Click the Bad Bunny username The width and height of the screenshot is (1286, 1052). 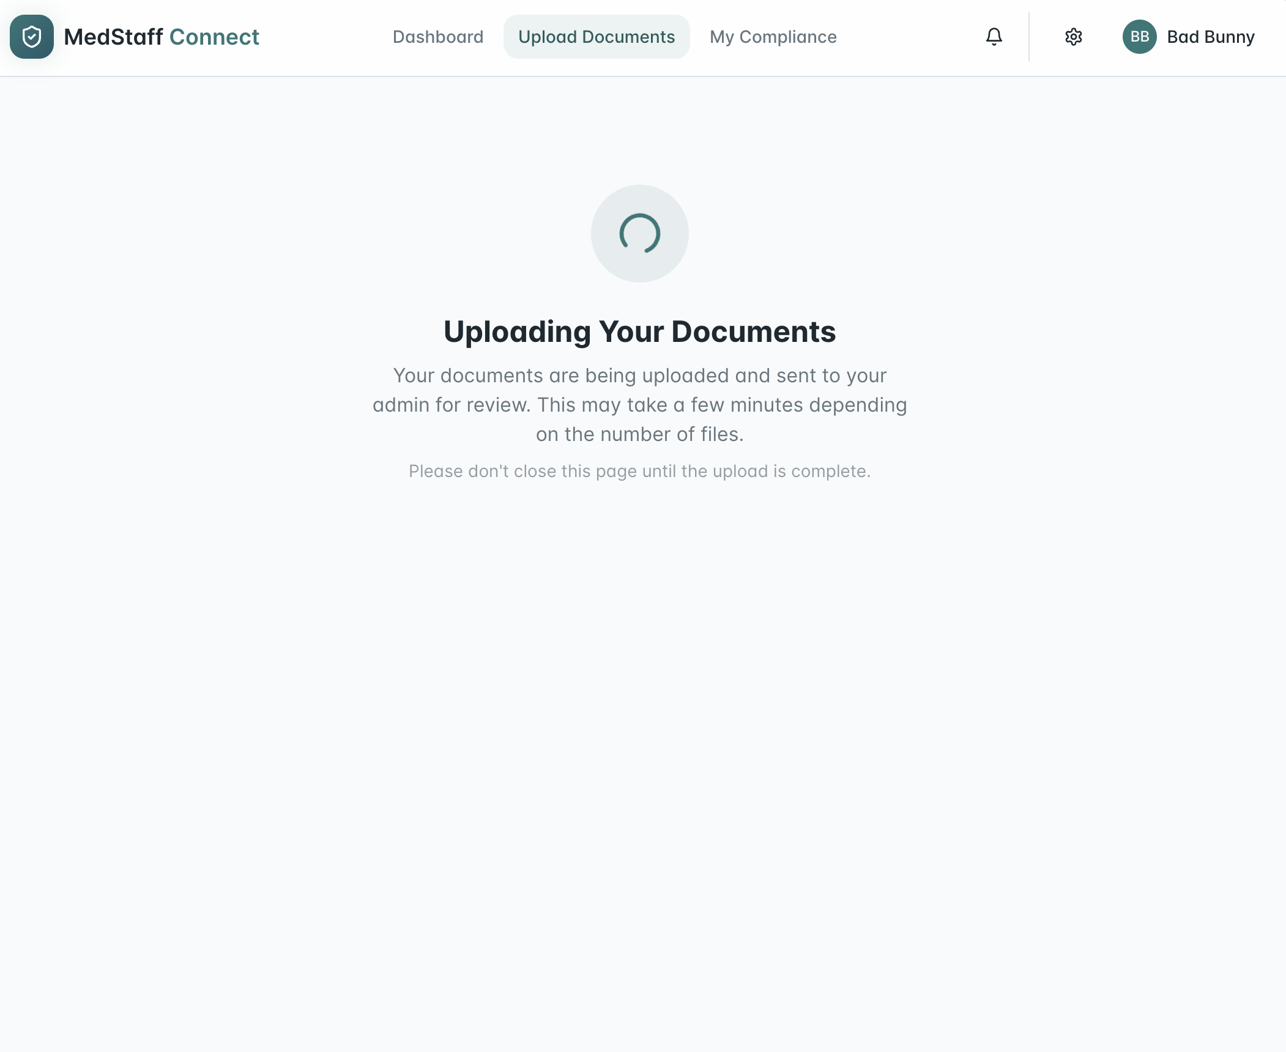pyautogui.click(x=1210, y=37)
